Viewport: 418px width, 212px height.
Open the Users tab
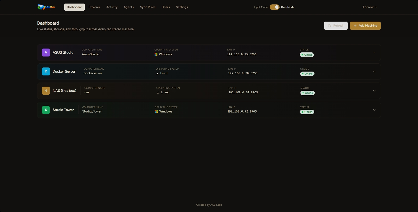click(x=166, y=7)
